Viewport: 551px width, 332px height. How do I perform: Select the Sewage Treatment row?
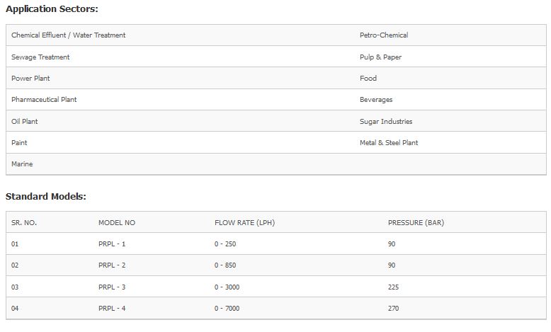click(40, 57)
